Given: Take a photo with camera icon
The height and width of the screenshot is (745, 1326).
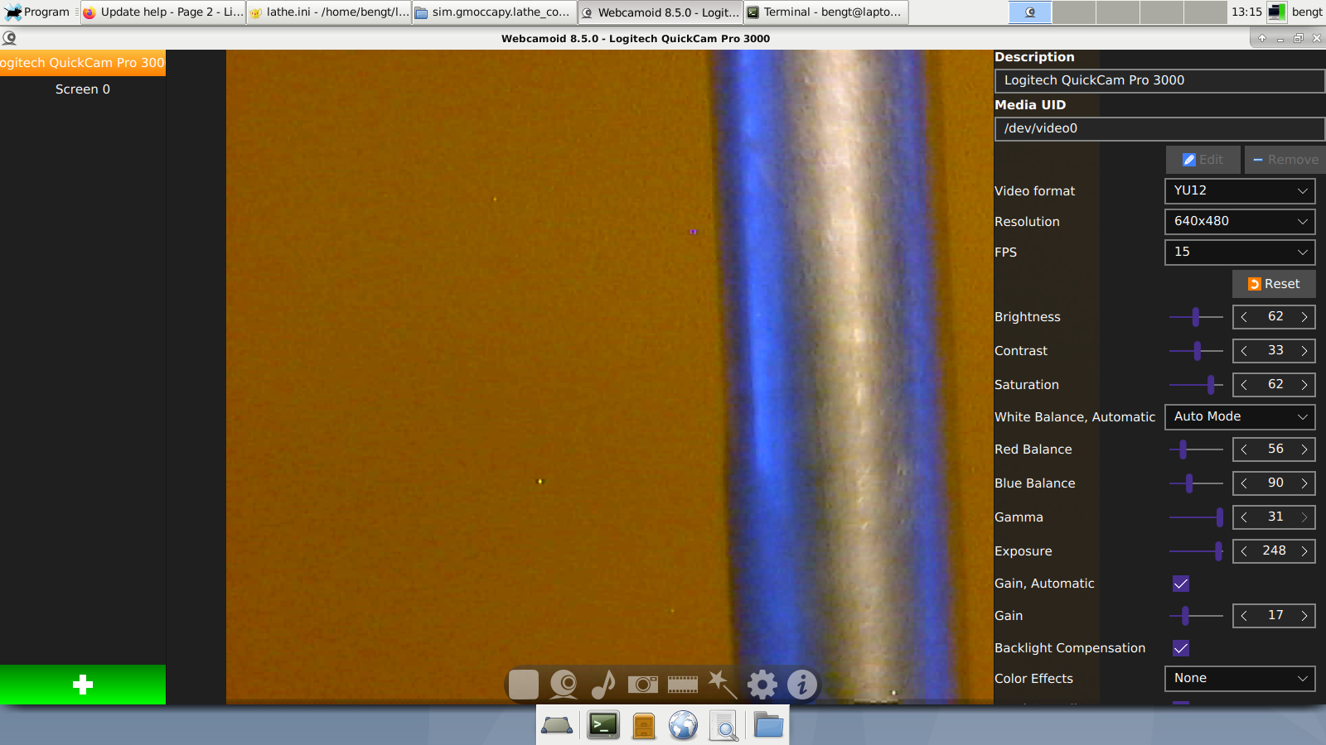Looking at the screenshot, I should (643, 685).
